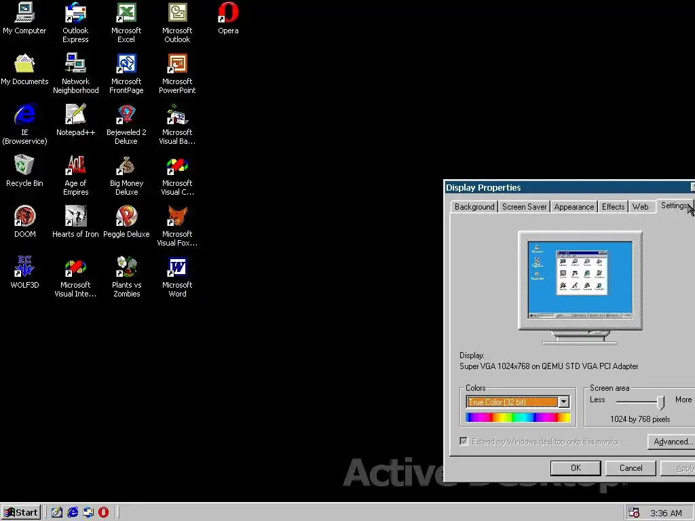This screenshot has height=521, width=695.
Task: Open the Appearance tab
Action: point(574,207)
